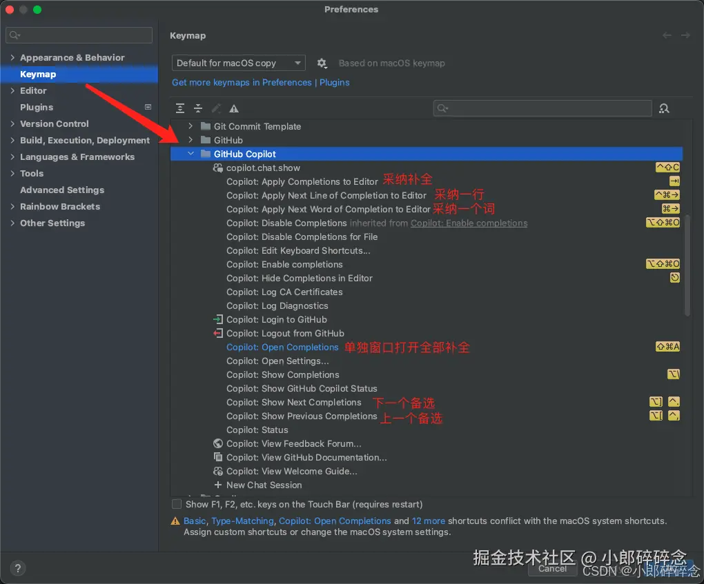Select Copilot: Edit Keyboard Shortcuts row
The height and width of the screenshot is (584, 704).
[x=427, y=250]
